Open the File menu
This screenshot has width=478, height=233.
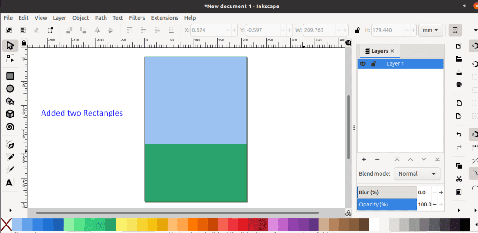(8, 18)
